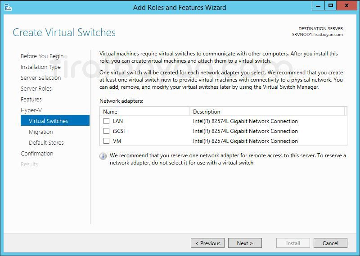Check the LAN network adapter checkbox

[x=106, y=121]
